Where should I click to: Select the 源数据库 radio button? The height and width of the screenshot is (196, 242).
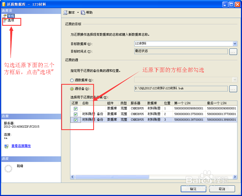71,80
